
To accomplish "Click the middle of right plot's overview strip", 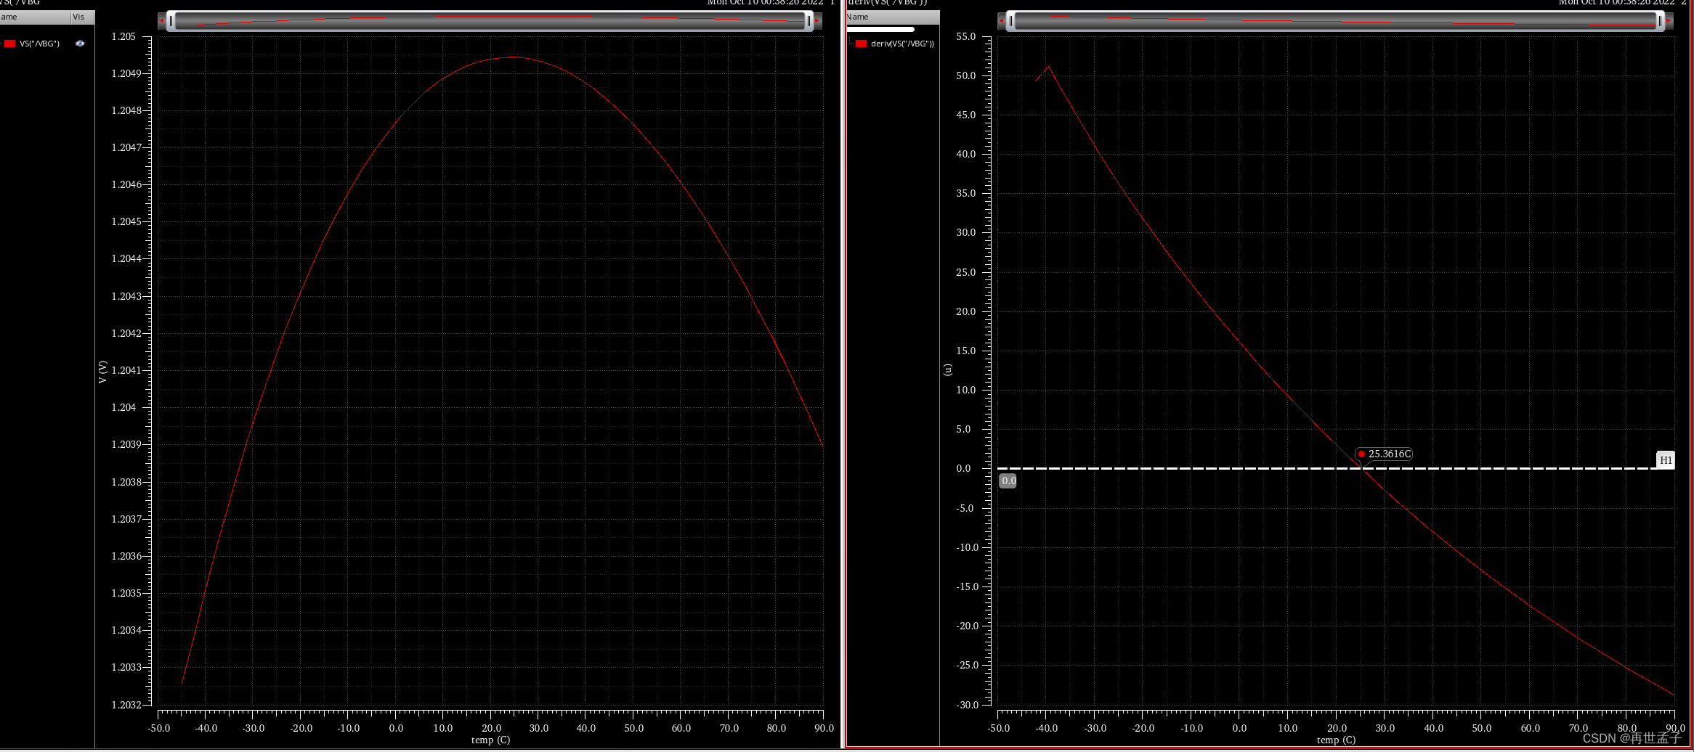I will coord(1335,21).
